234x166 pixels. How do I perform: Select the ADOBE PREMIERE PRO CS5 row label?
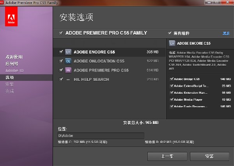101,70
